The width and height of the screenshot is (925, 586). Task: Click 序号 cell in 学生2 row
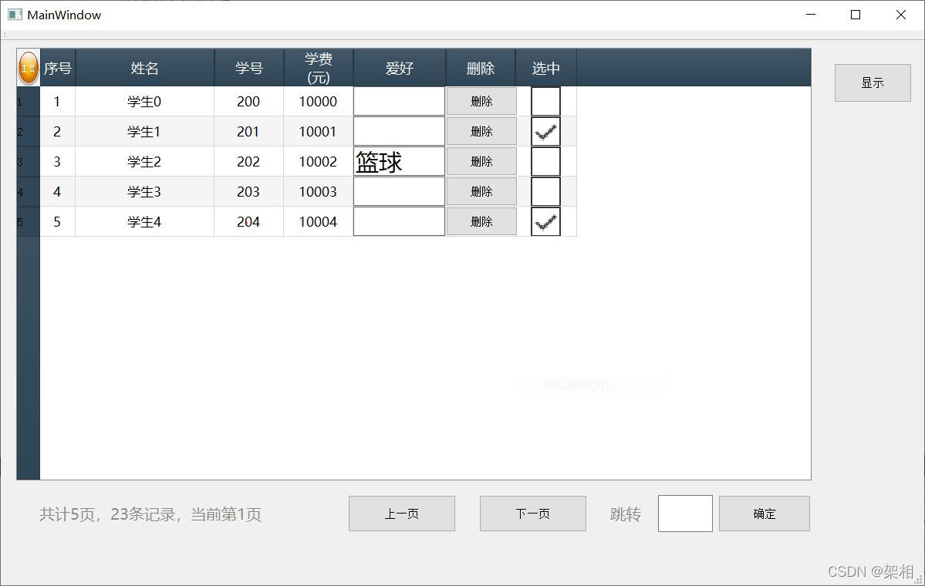(x=58, y=161)
